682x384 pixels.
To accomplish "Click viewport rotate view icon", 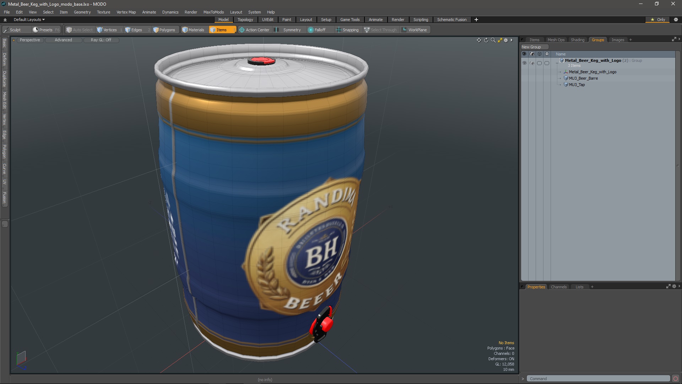I will [486, 40].
